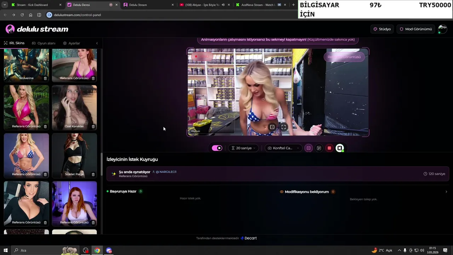Open the tab search dropdown in Chrome
Screen dimensions: 453x255
coord(5,5)
